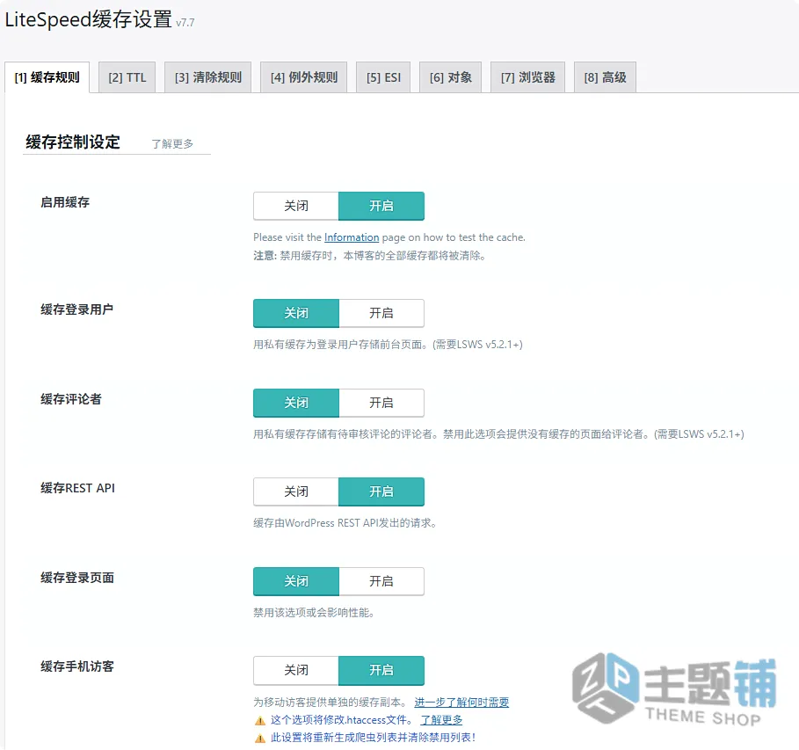Click the 缓存评论者 setting label
The width and height of the screenshot is (799, 750).
(x=71, y=399)
